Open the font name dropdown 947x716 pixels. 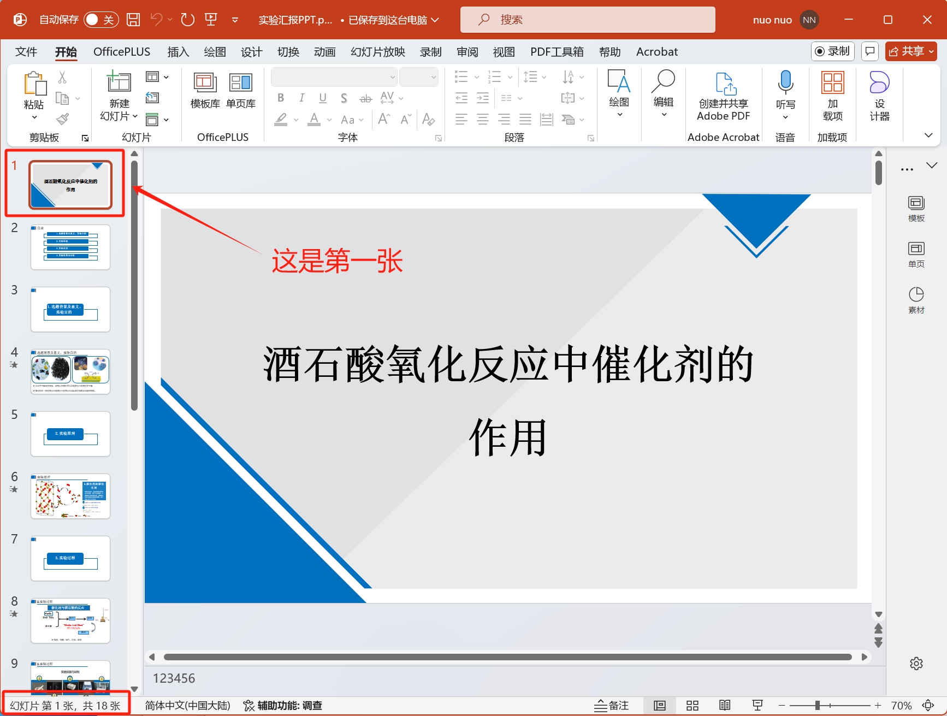392,77
